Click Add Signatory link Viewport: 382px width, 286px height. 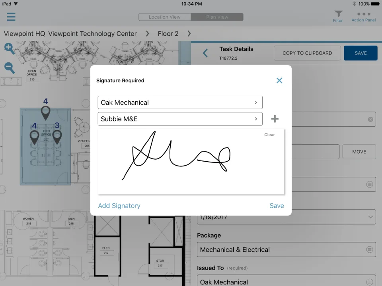click(119, 206)
